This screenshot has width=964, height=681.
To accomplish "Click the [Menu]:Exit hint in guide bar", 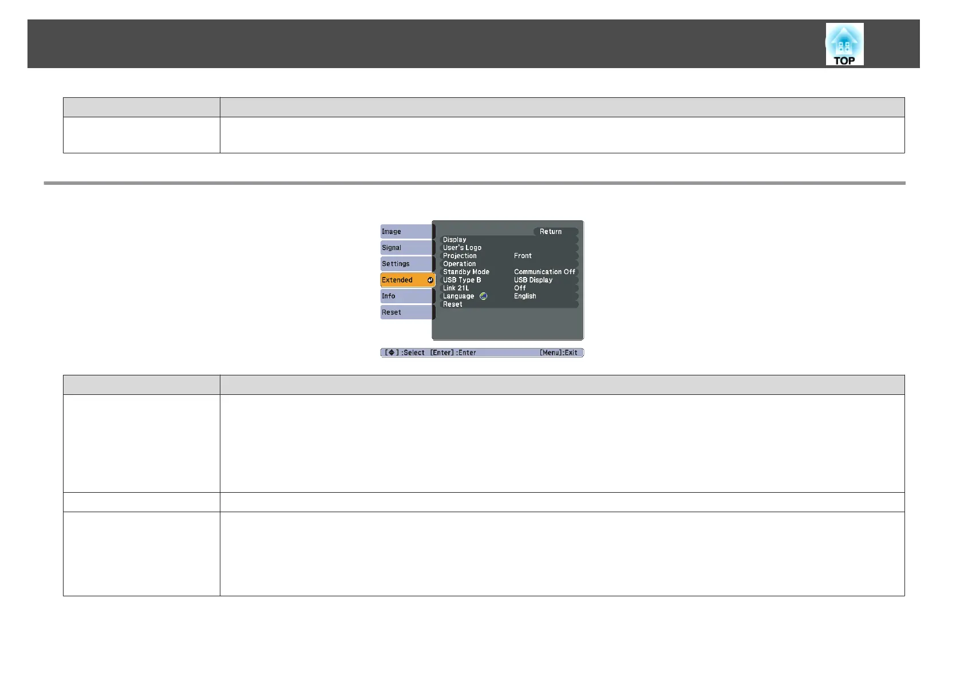I will (x=558, y=353).
